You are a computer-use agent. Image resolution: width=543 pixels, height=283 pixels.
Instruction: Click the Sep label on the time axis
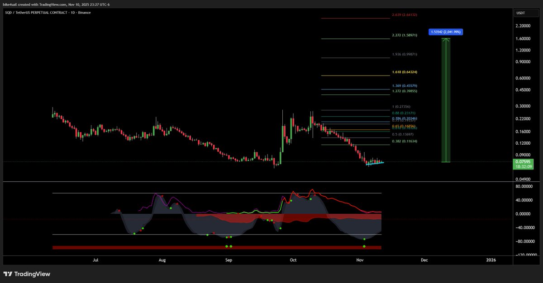[229, 260]
